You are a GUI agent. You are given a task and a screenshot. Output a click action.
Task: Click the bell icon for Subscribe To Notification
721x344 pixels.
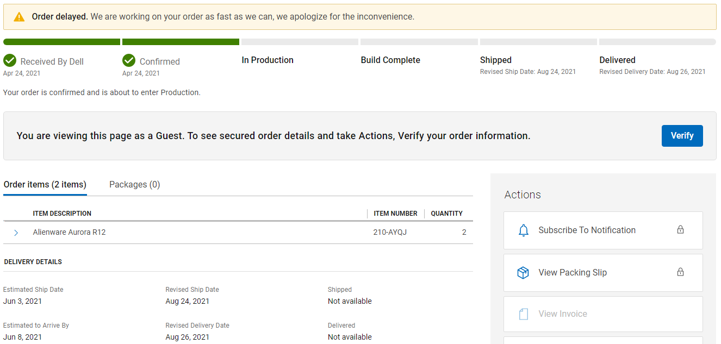coord(524,230)
